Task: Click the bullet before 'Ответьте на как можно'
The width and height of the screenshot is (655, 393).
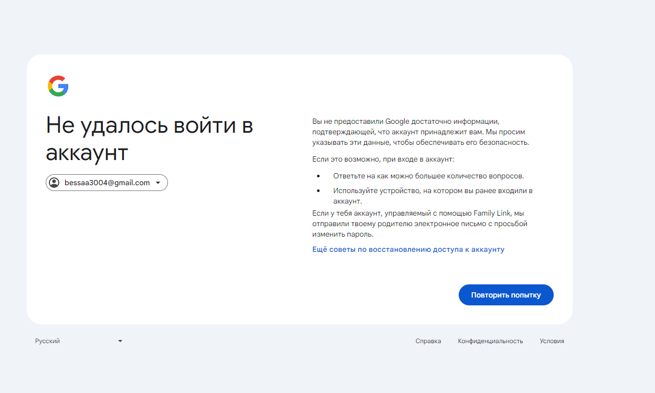Action: 318,176
